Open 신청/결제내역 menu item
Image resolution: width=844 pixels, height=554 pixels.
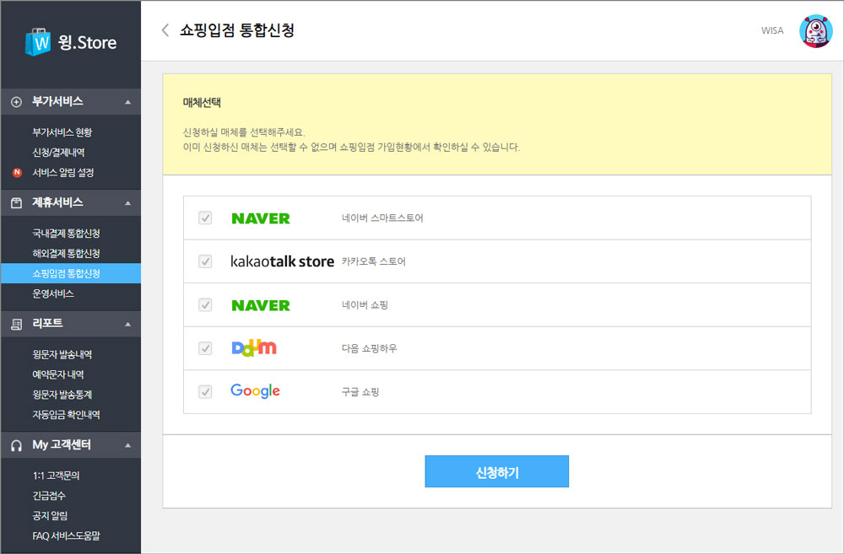click(58, 153)
